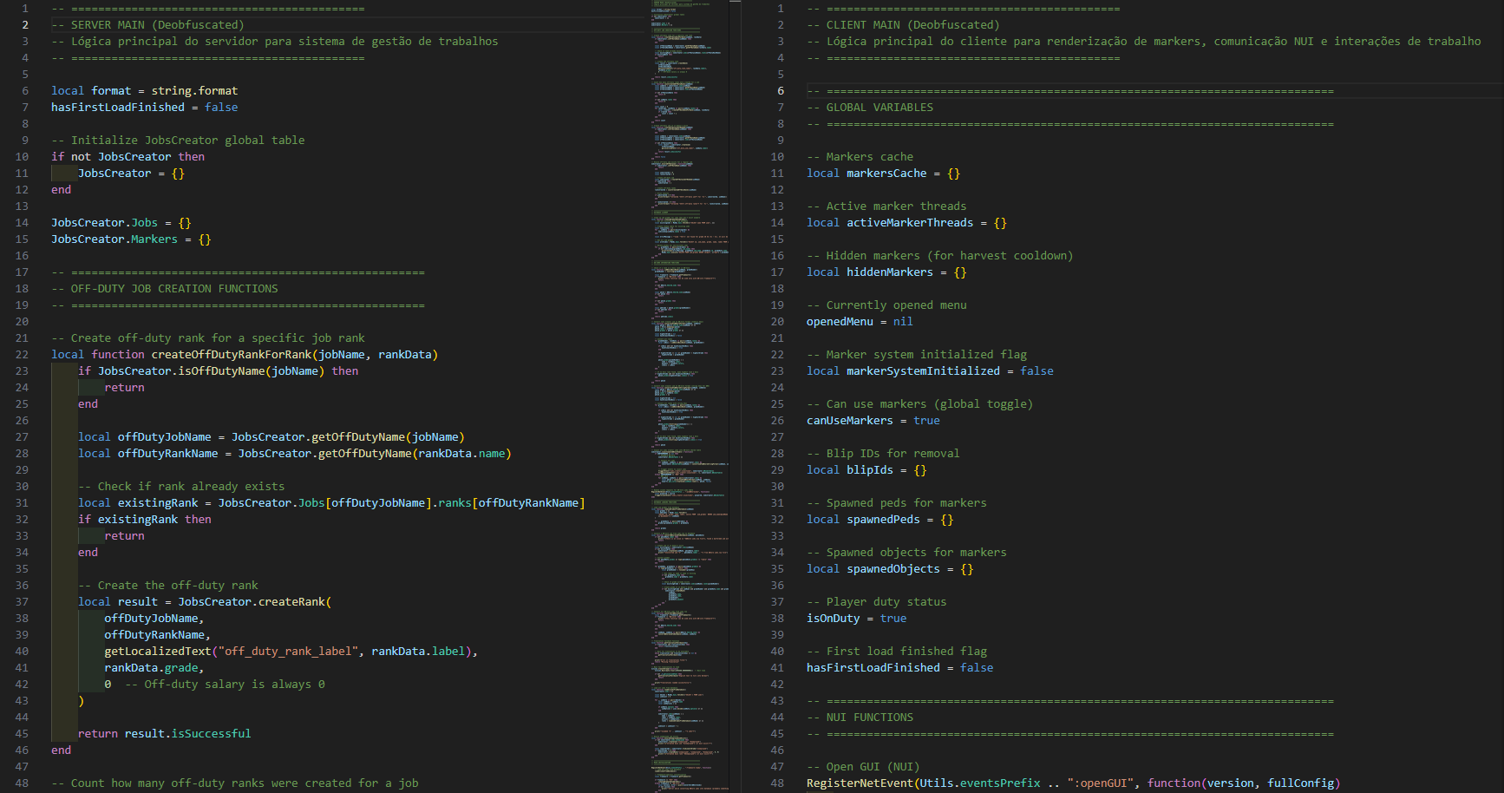Click the "Lógica principal do cliente" comment
The width and height of the screenshot is (1504, 793).
tap(1144, 42)
